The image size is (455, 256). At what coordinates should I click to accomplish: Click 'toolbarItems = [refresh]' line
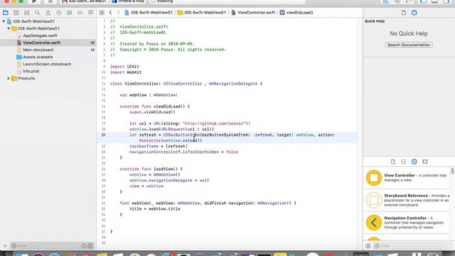click(159, 146)
